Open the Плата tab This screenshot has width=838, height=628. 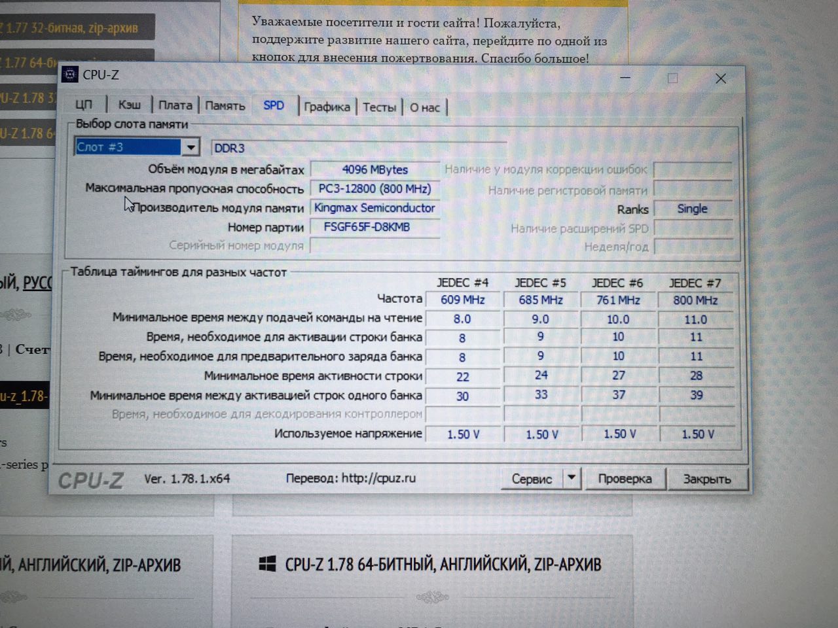click(175, 105)
